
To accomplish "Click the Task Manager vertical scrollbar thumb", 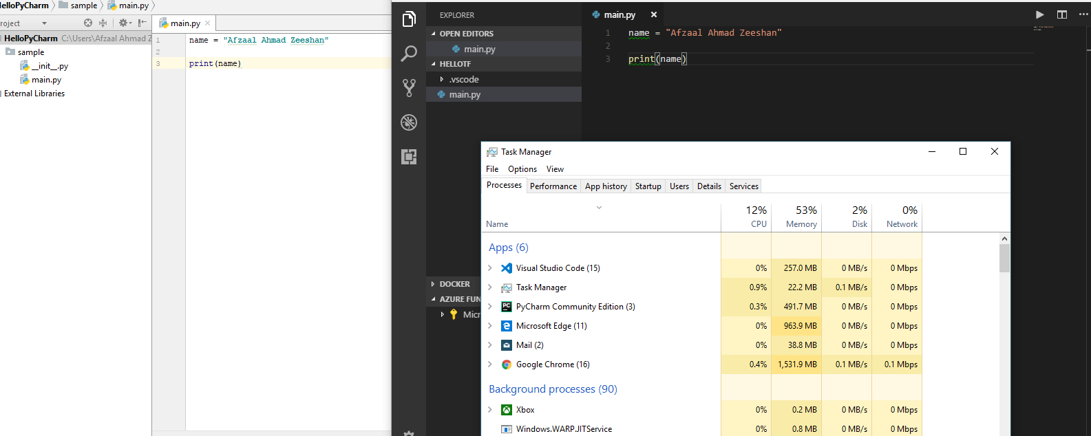I will click(1005, 259).
